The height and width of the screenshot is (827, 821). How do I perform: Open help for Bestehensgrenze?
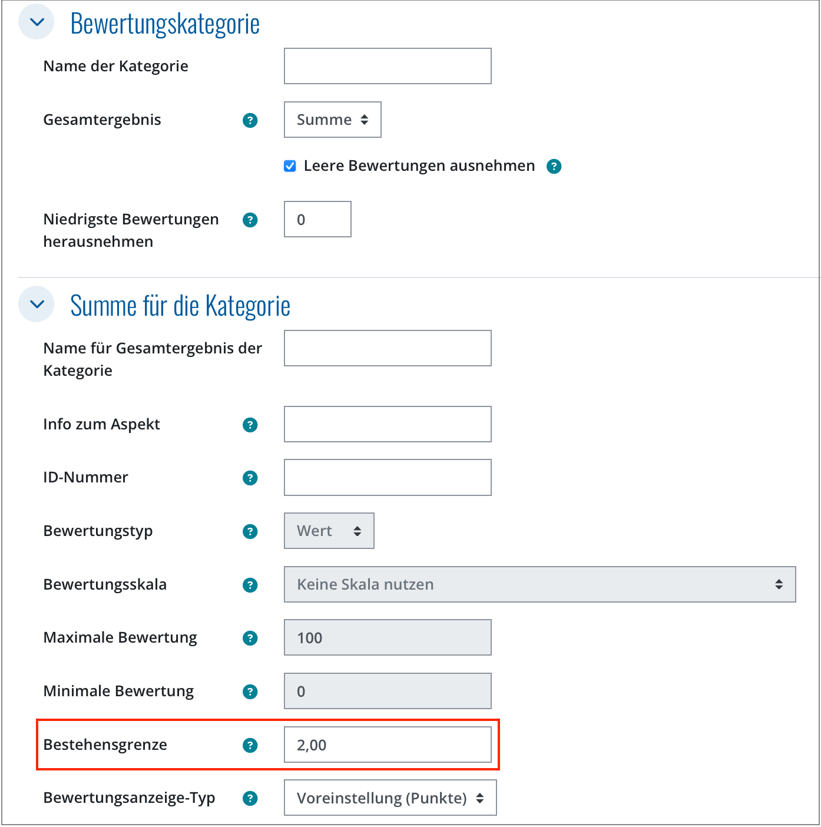pos(250,745)
